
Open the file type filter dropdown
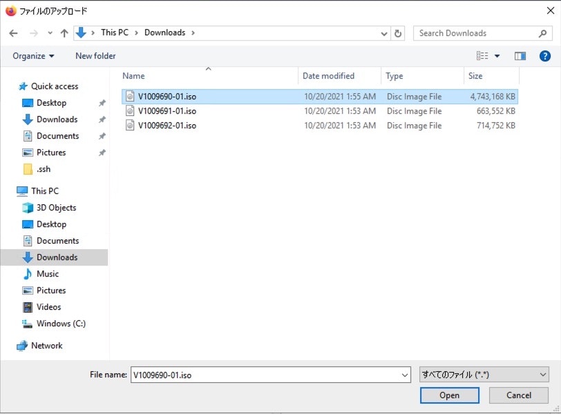click(x=484, y=375)
